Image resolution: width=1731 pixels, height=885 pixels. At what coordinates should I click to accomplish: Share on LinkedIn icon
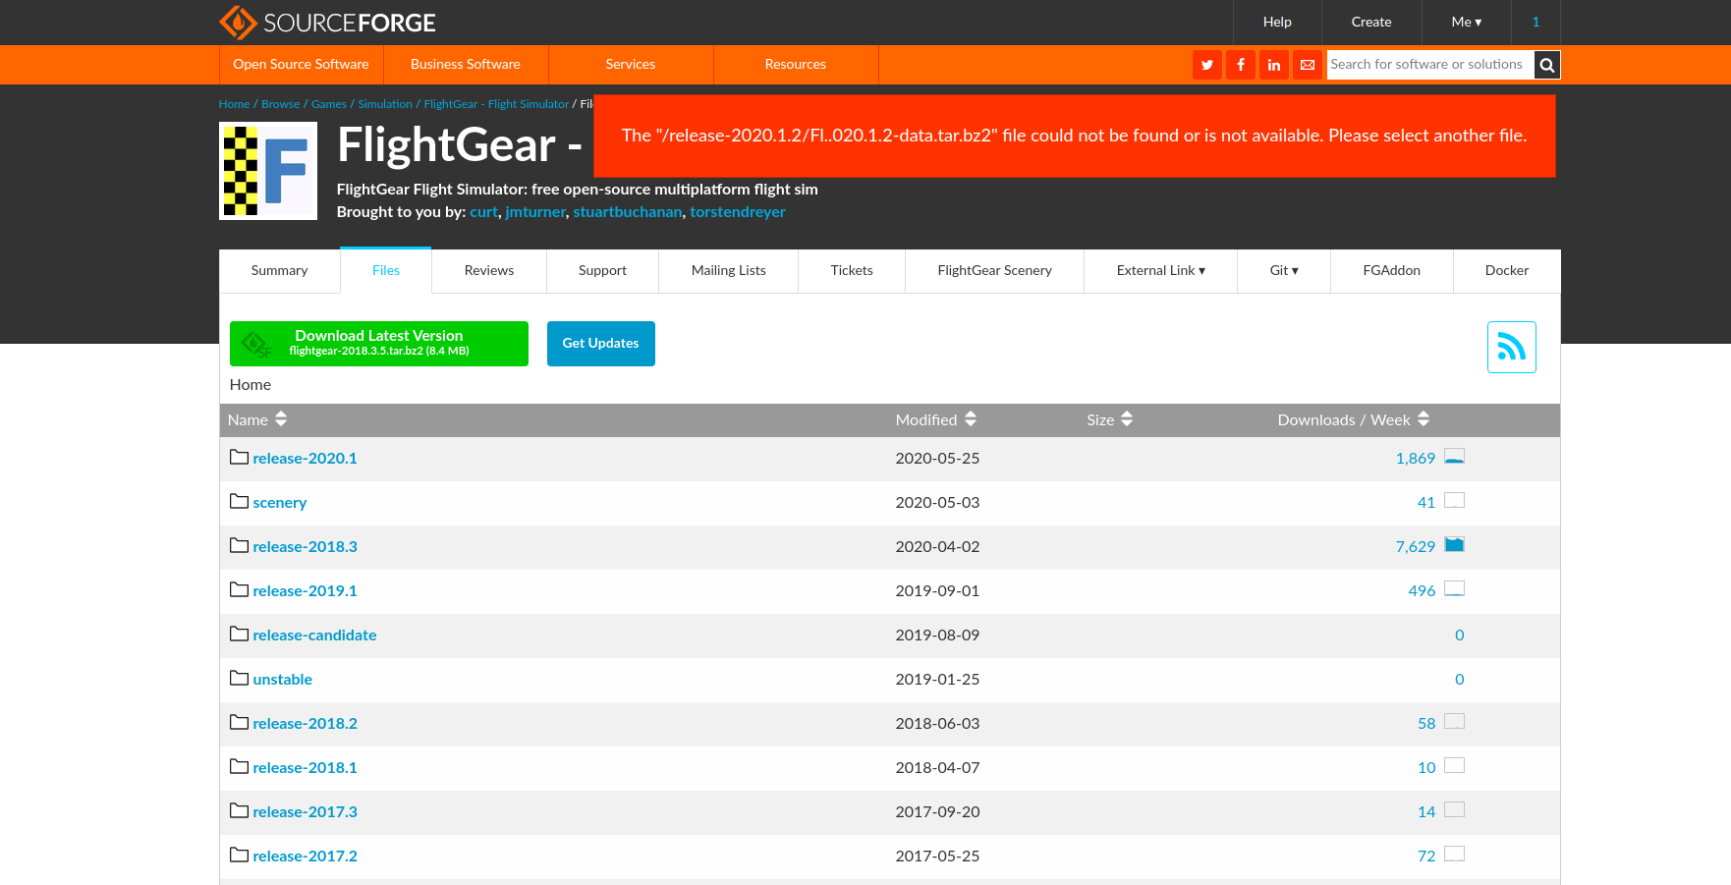point(1274,65)
